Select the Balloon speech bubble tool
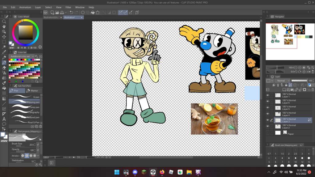This screenshot has height=177, width=315. point(4,124)
